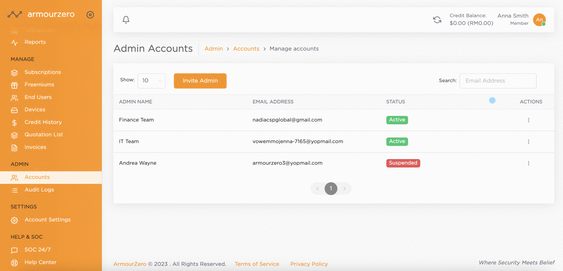
Task: Open Credit History in sidebar
Action: (x=43, y=122)
